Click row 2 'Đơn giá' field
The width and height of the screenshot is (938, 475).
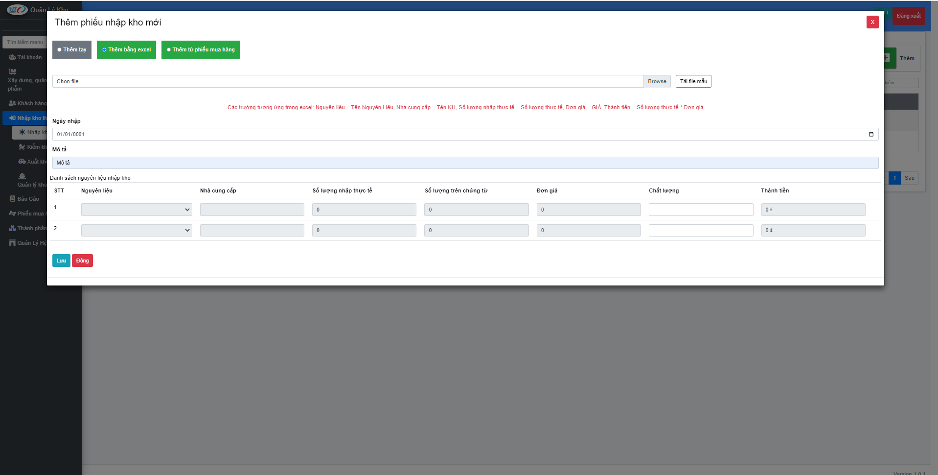[x=589, y=230]
